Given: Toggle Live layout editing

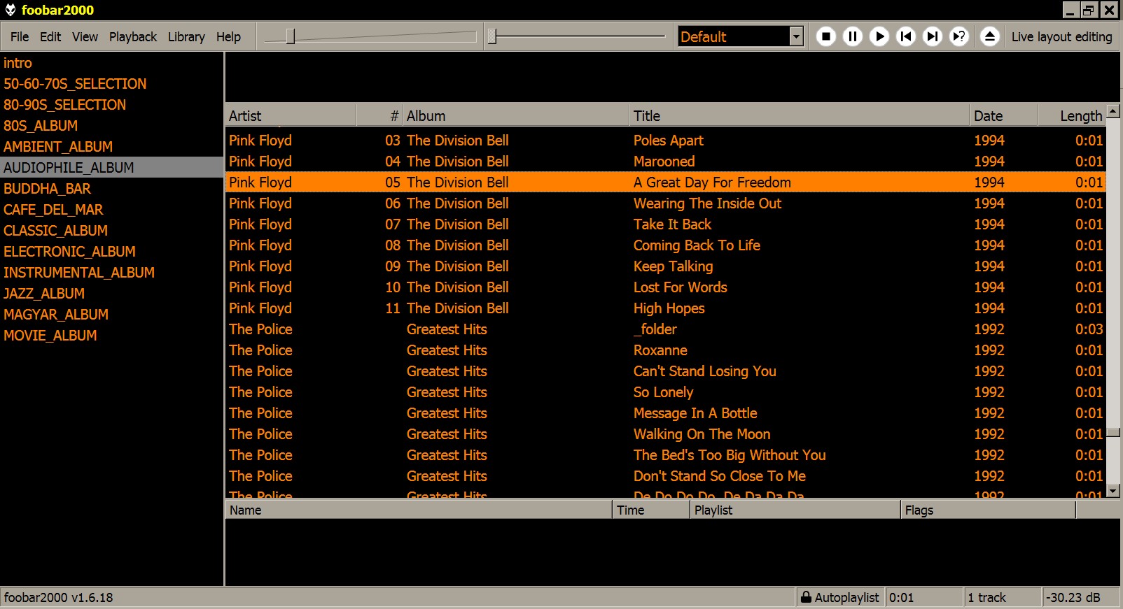Looking at the screenshot, I should 1061,37.
